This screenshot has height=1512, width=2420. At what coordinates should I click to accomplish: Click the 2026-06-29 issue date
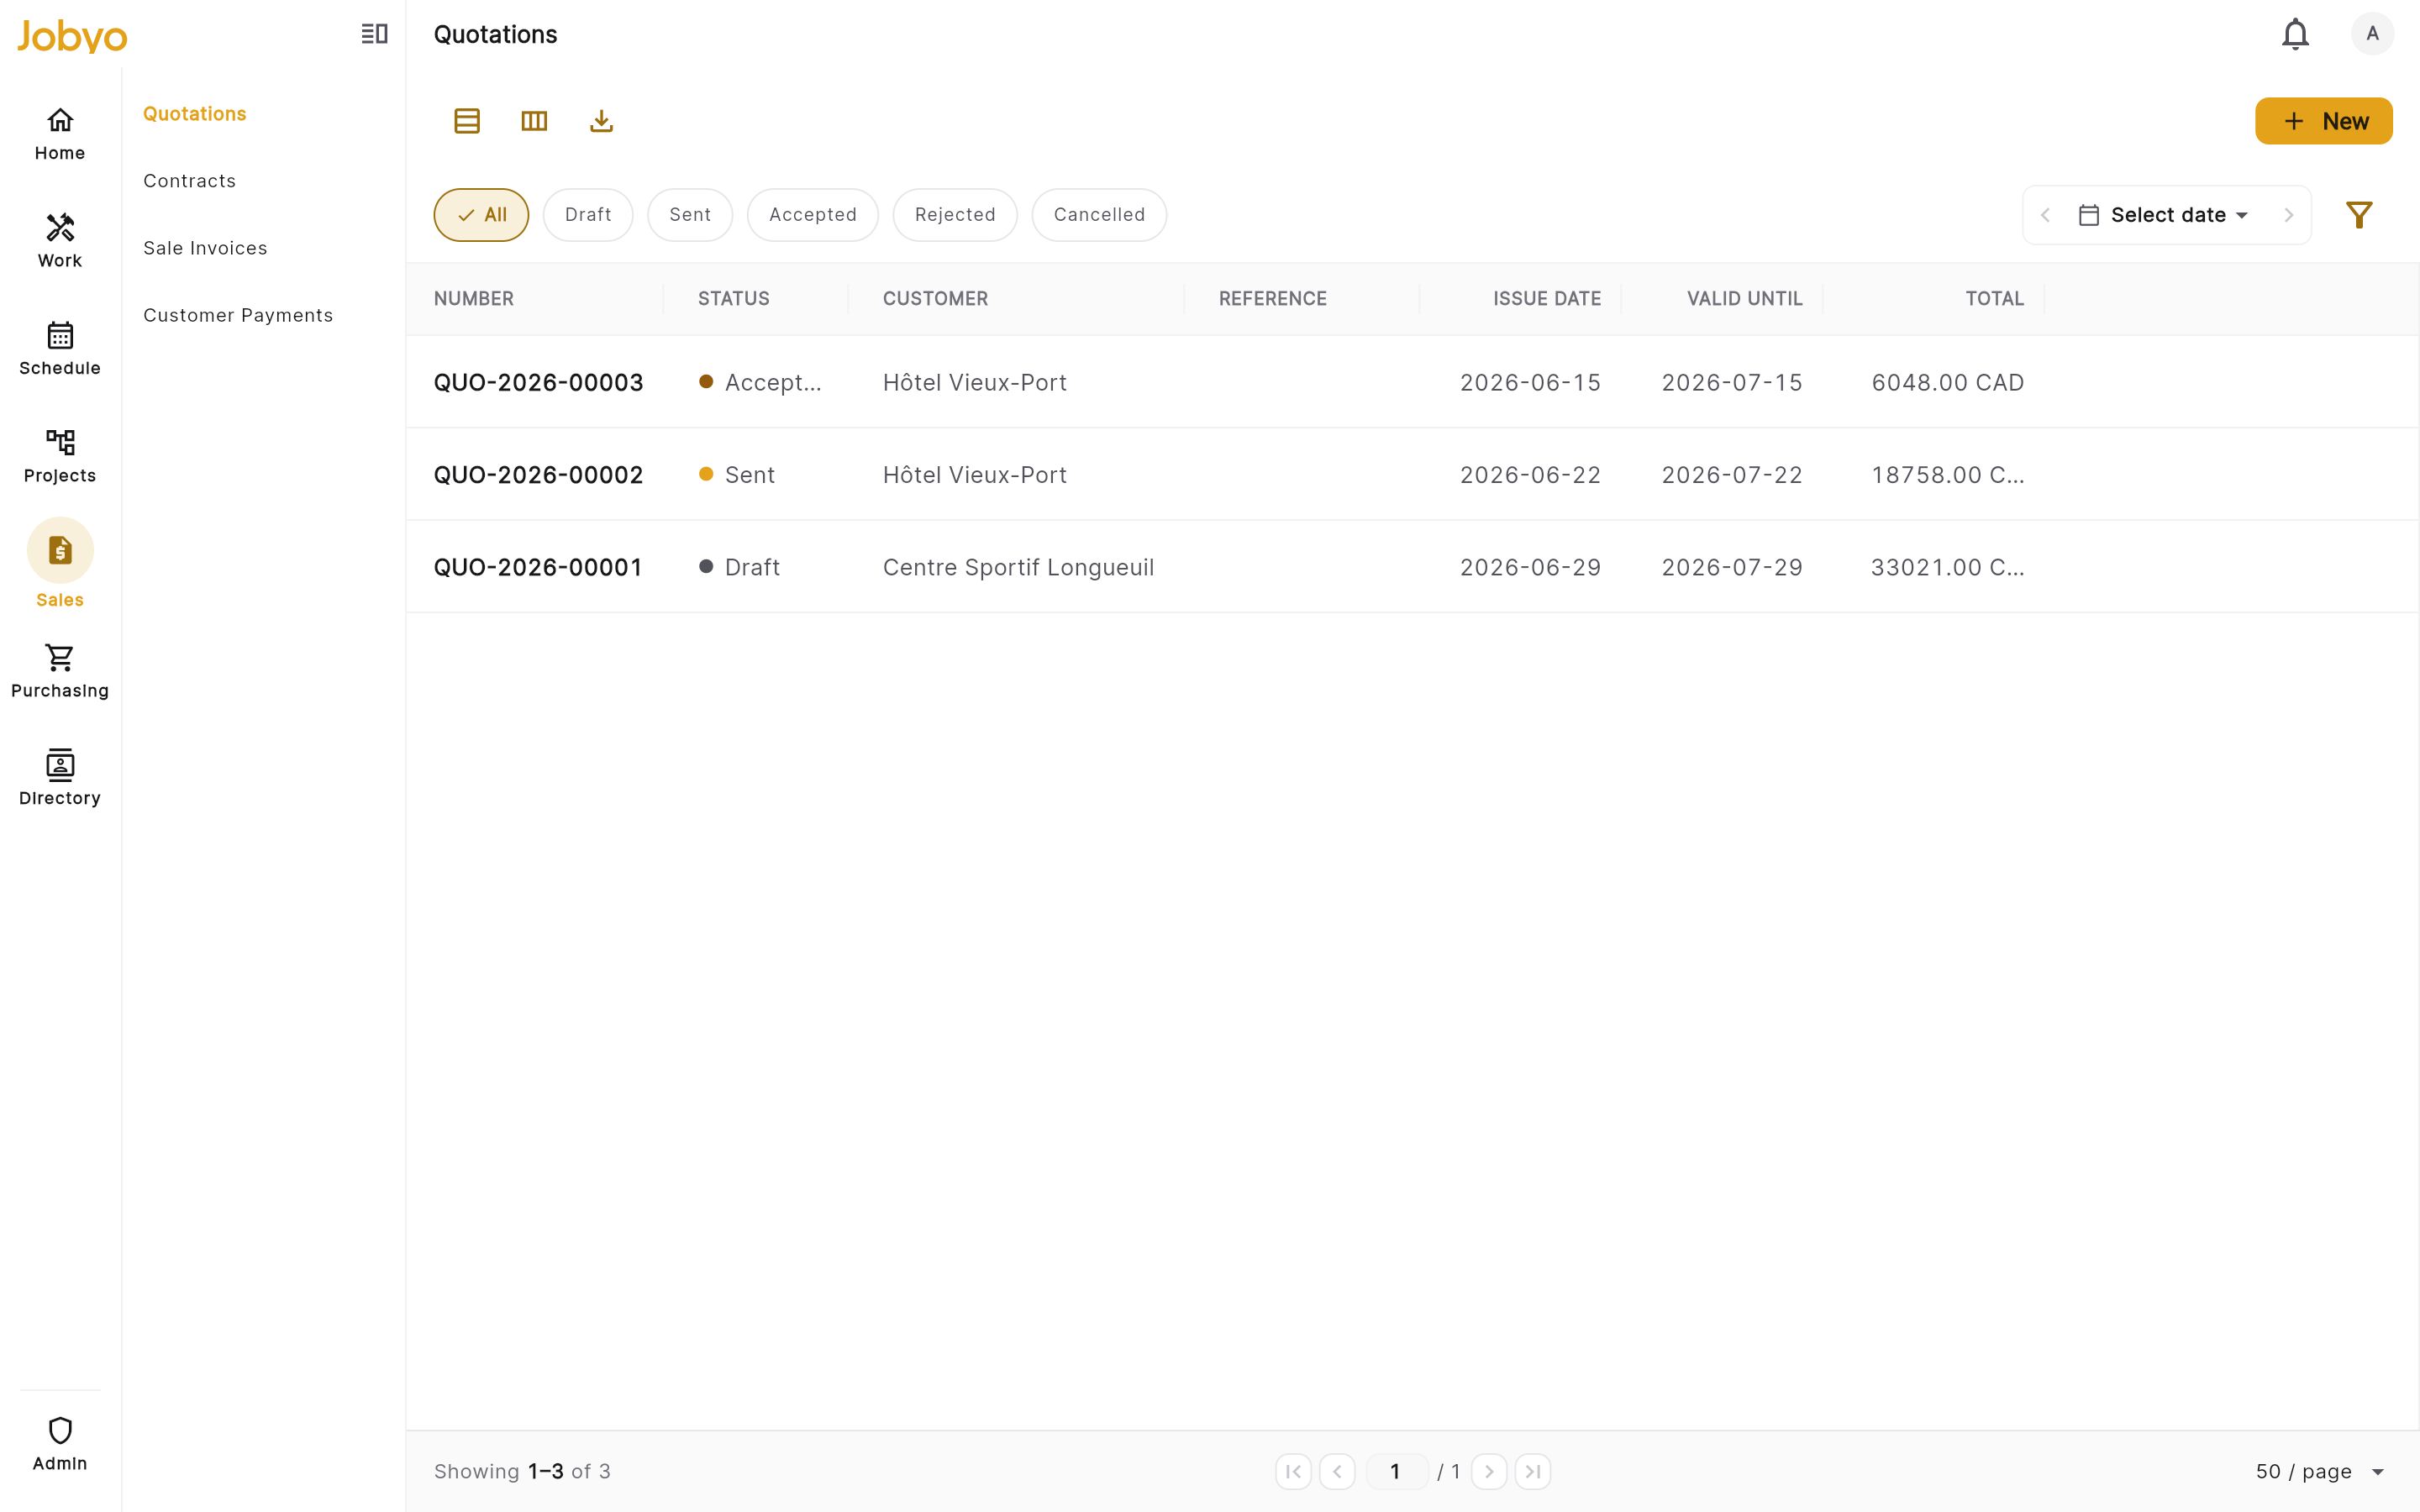pyautogui.click(x=1530, y=567)
